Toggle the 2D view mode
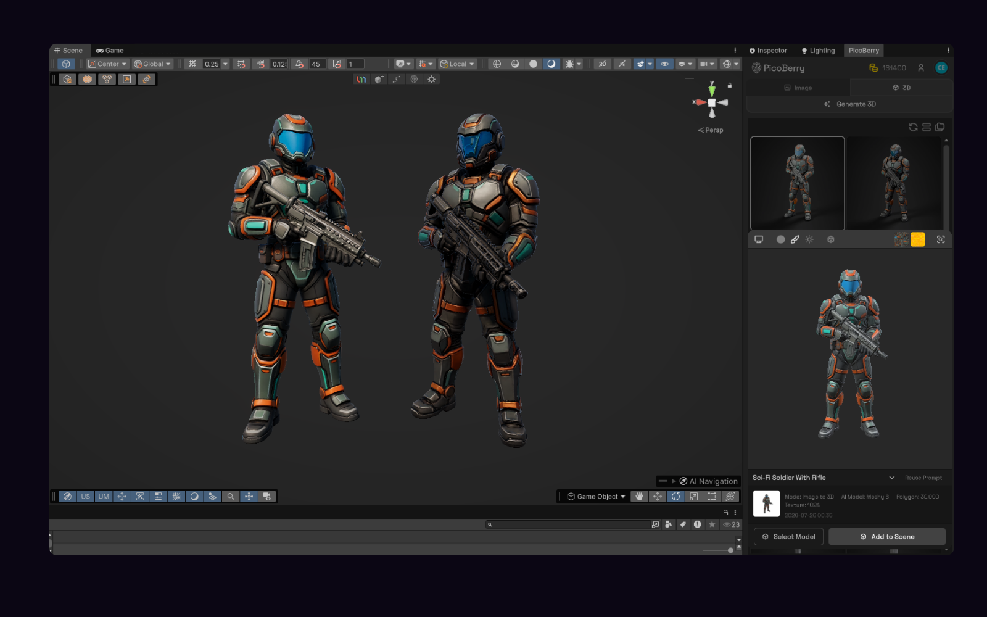 click(602, 64)
